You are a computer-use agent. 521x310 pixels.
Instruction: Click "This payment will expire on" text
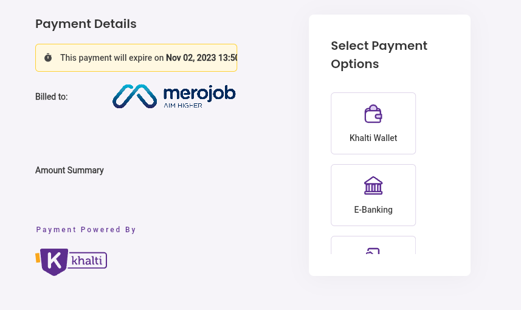click(x=112, y=58)
